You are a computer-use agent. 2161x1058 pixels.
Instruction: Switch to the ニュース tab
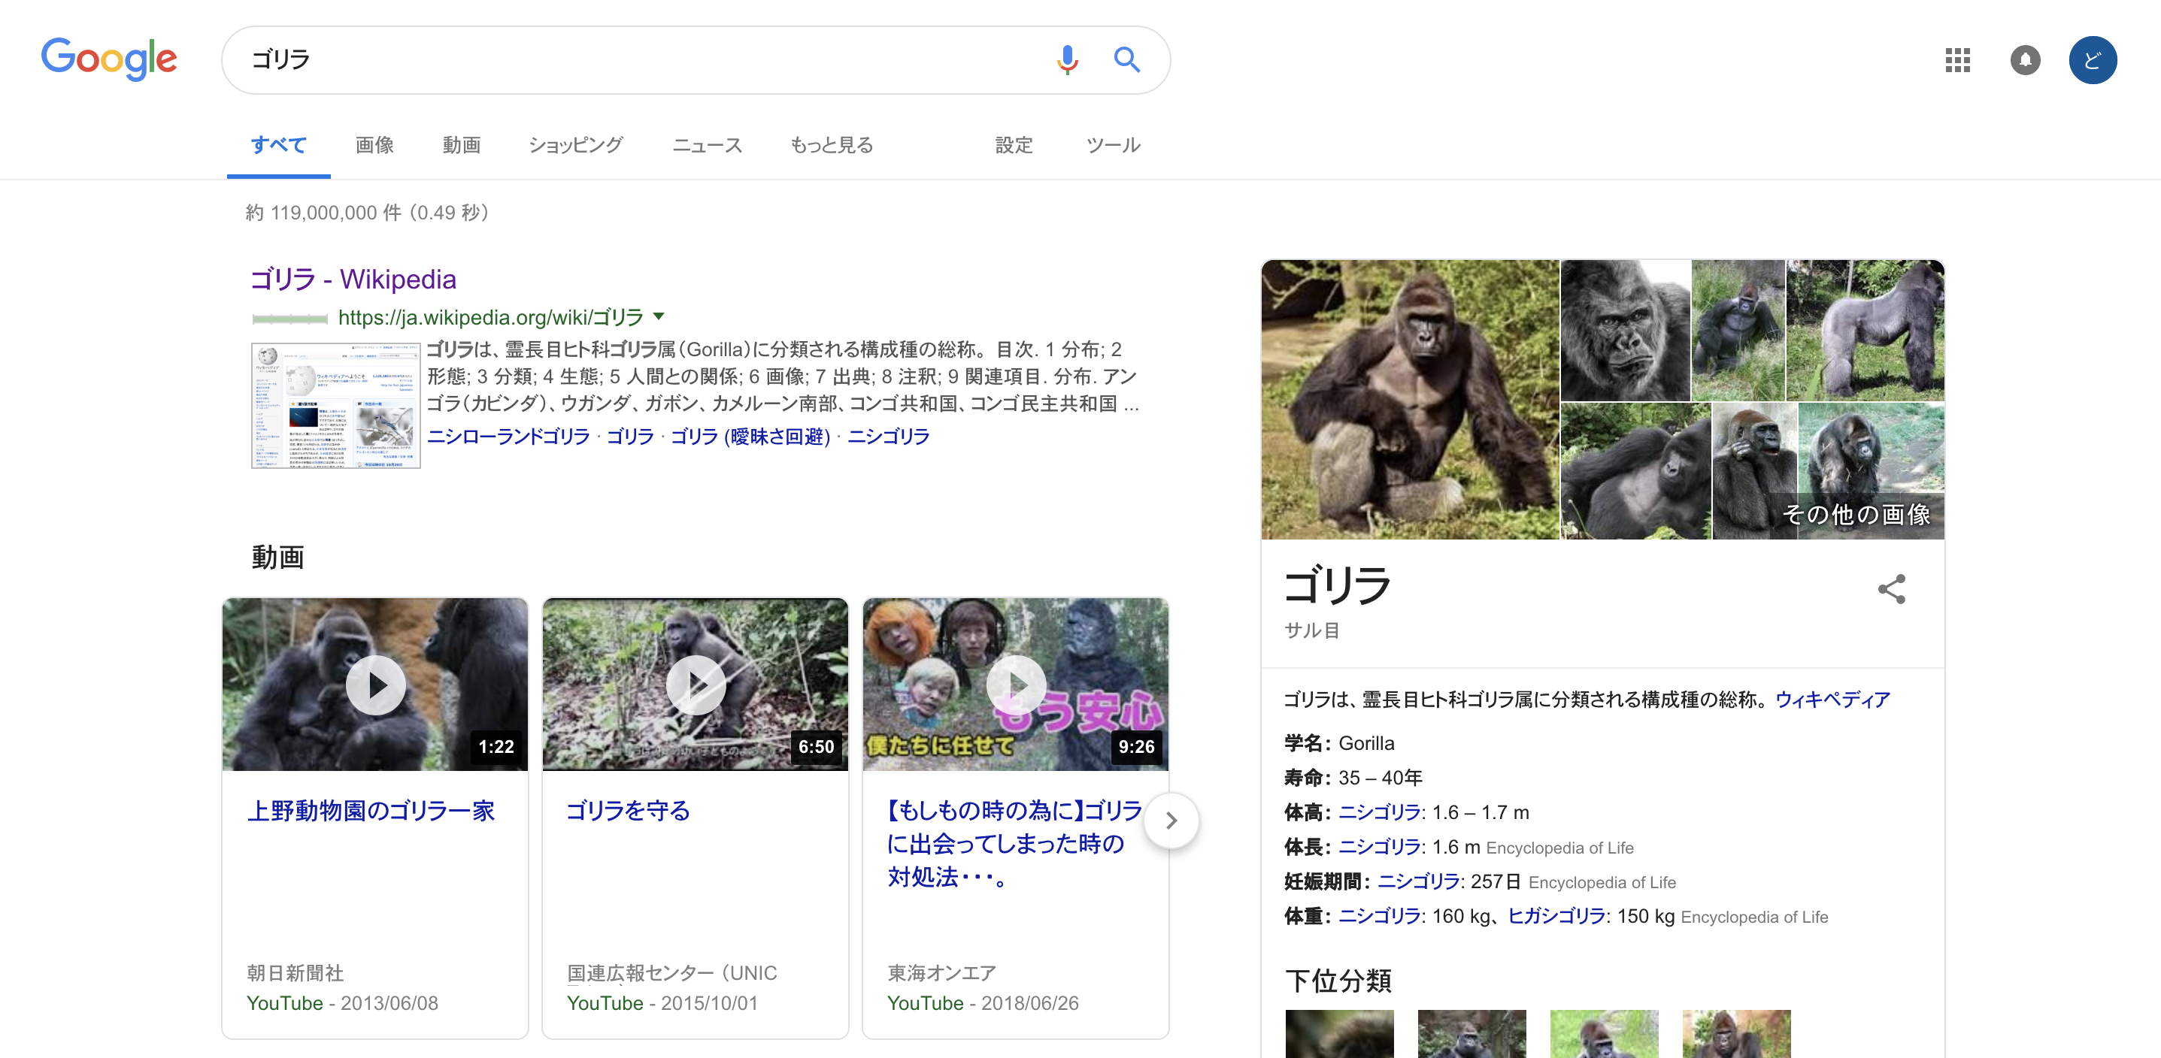pos(706,145)
